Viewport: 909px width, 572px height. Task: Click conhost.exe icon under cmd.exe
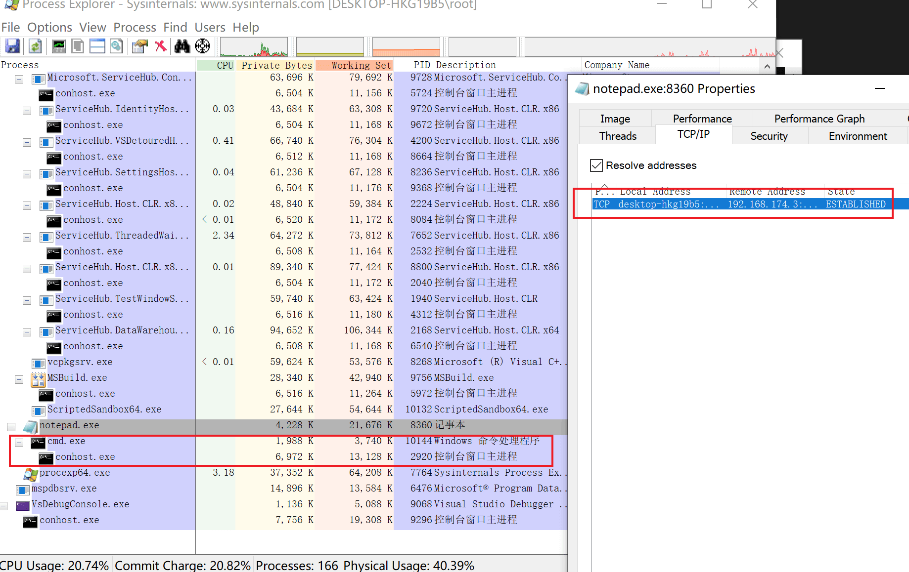[x=46, y=457]
